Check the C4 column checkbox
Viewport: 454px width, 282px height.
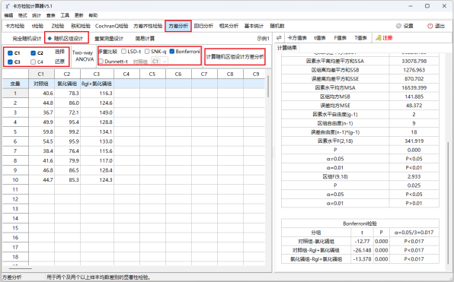tap(33, 62)
